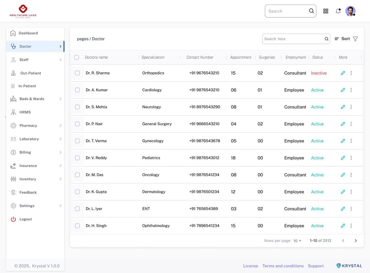Screen dimensions: 370x273
Task: Click the edit pencil for Dr. M. Das
Action: pos(343,175)
